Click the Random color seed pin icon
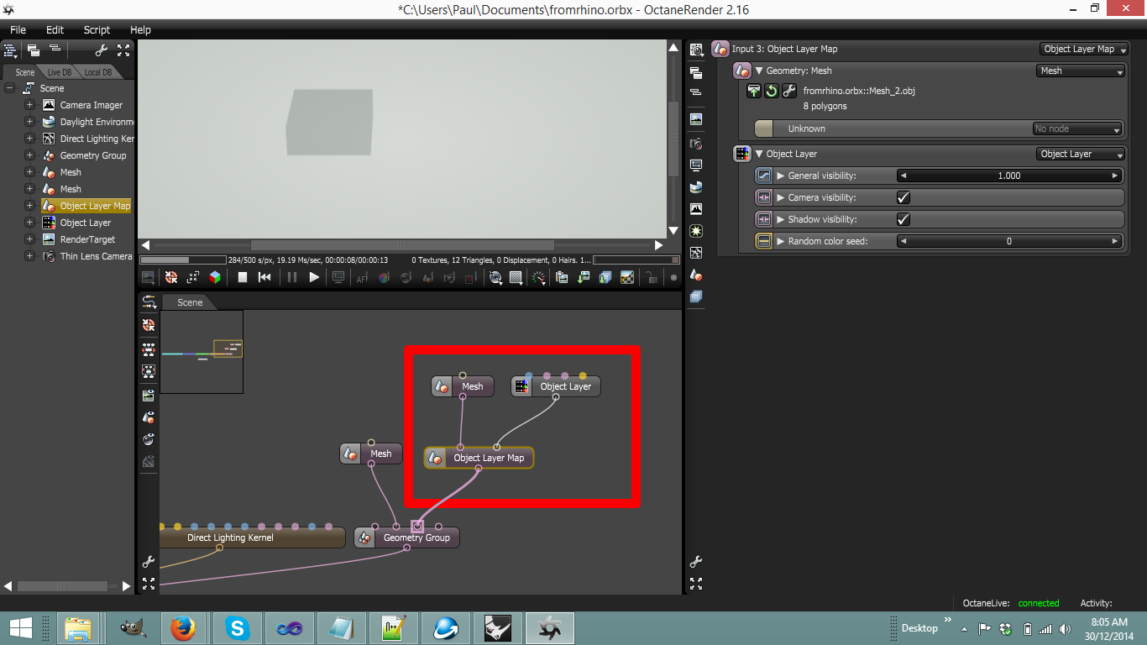1147x645 pixels. [763, 241]
